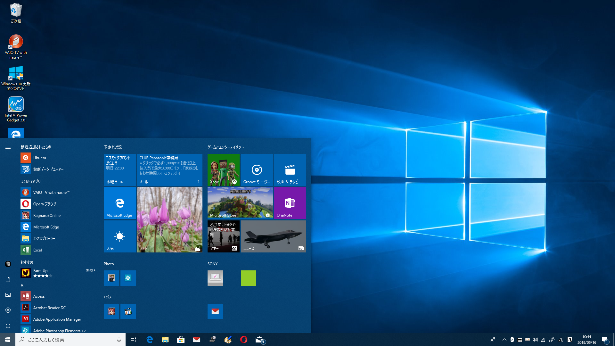Open the Farm Up suggested app

point(58,273)
